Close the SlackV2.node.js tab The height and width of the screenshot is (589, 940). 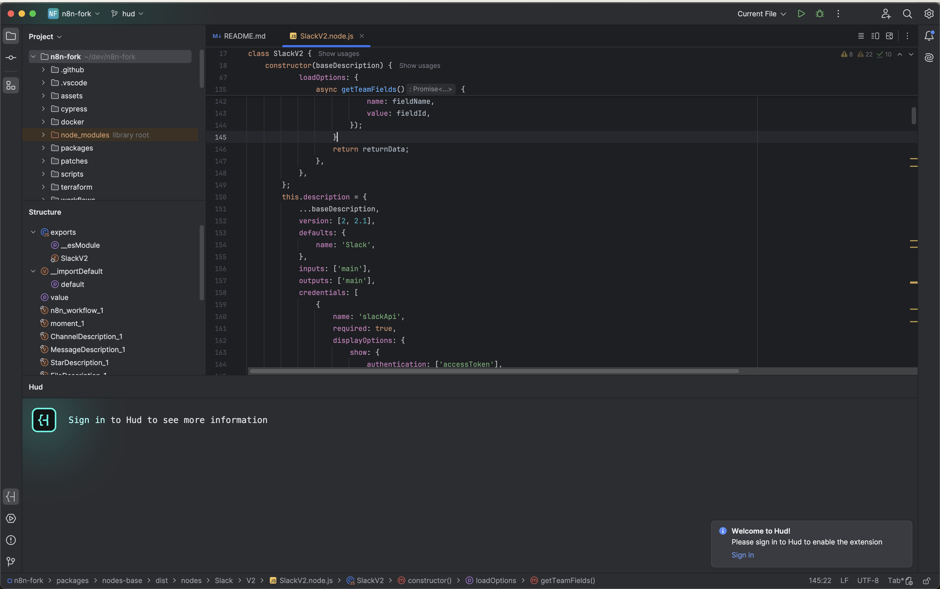361,36
